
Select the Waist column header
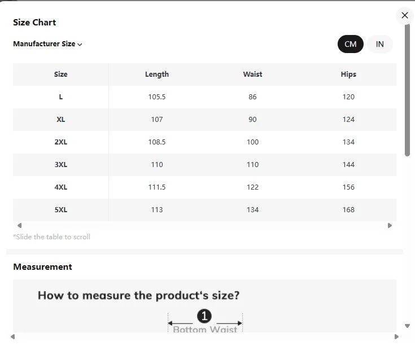click(x=252, y=74)
